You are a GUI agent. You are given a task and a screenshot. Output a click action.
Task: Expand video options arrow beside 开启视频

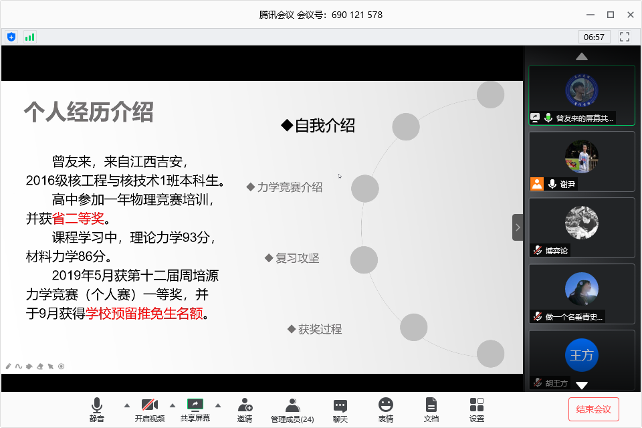[172, 405]
